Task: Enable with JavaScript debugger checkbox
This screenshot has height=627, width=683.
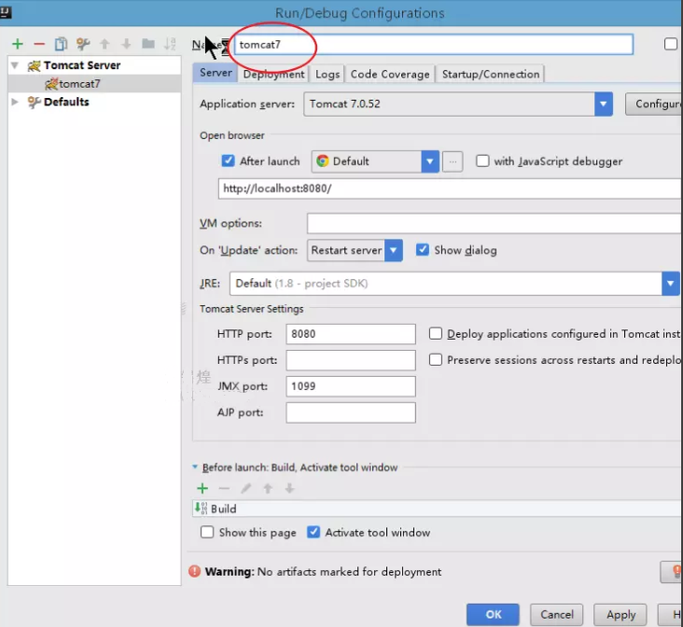Action: (482, 160)
